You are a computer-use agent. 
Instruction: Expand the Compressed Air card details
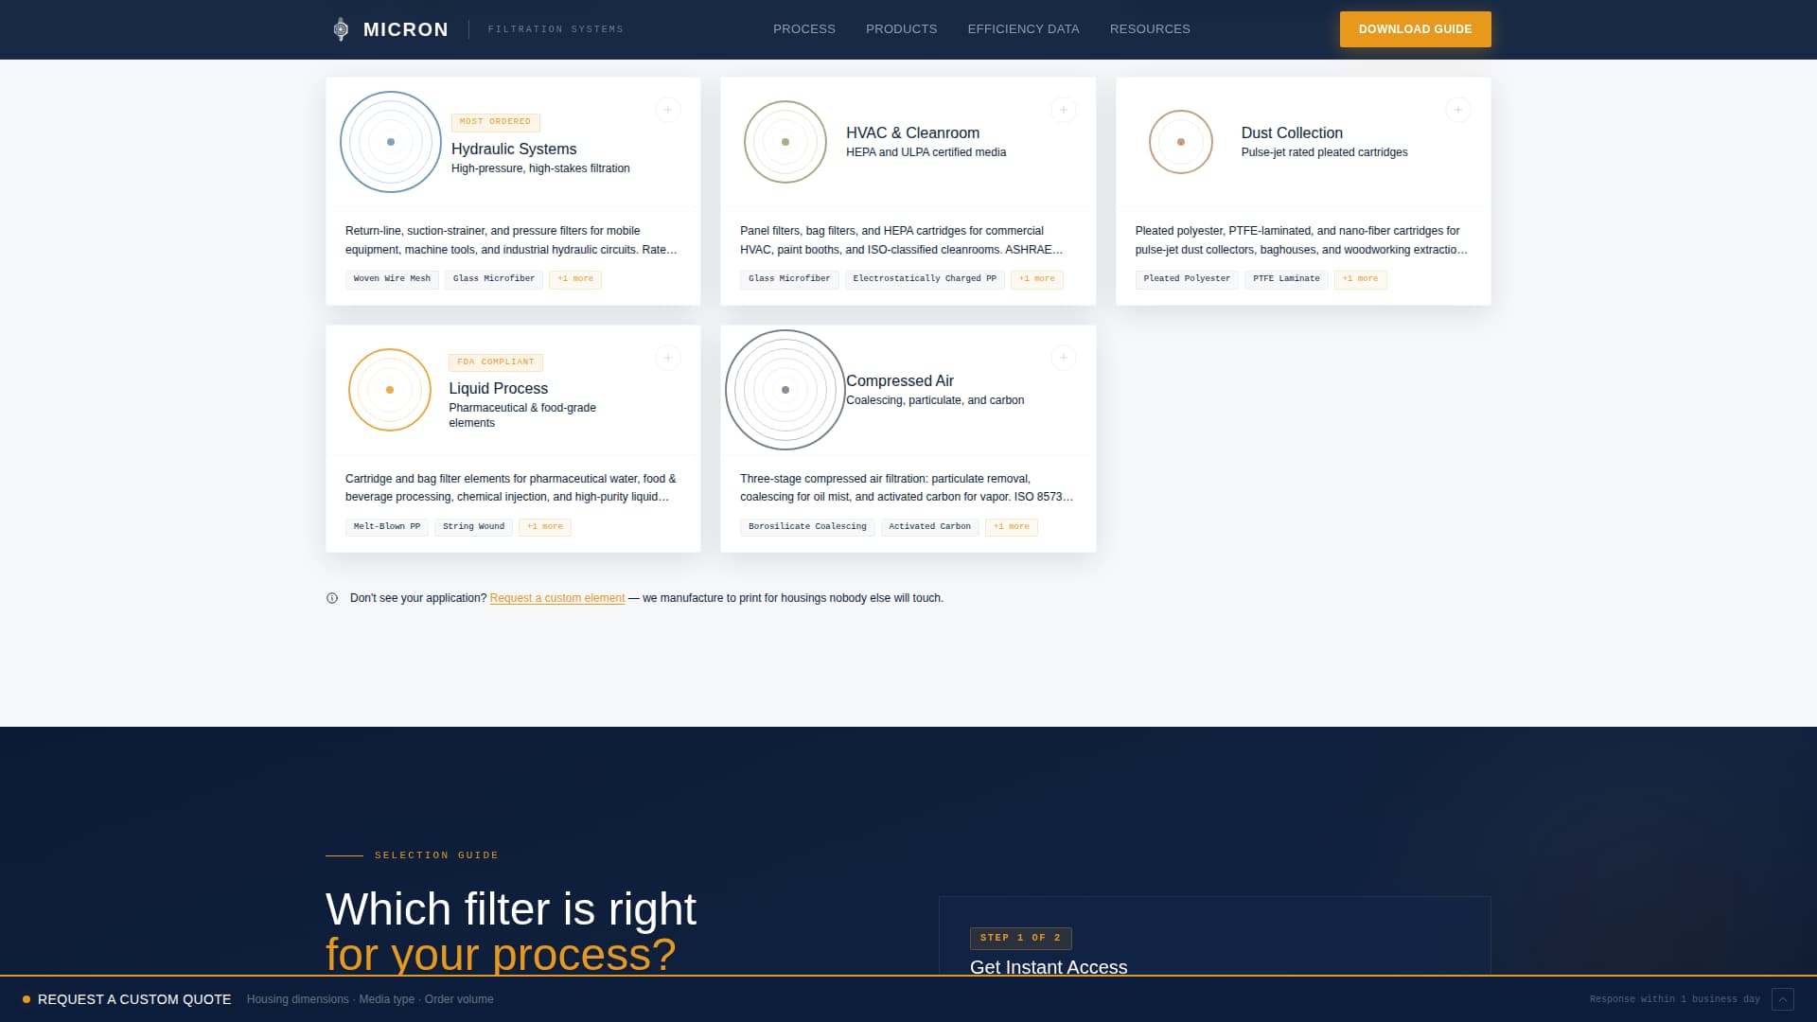[x=1063, y=357]
